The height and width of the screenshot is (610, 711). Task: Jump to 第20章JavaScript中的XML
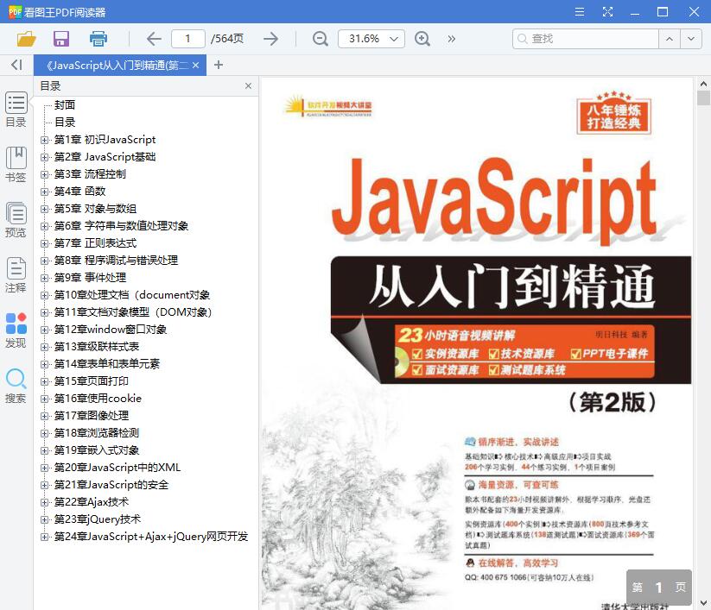(117, 468)
